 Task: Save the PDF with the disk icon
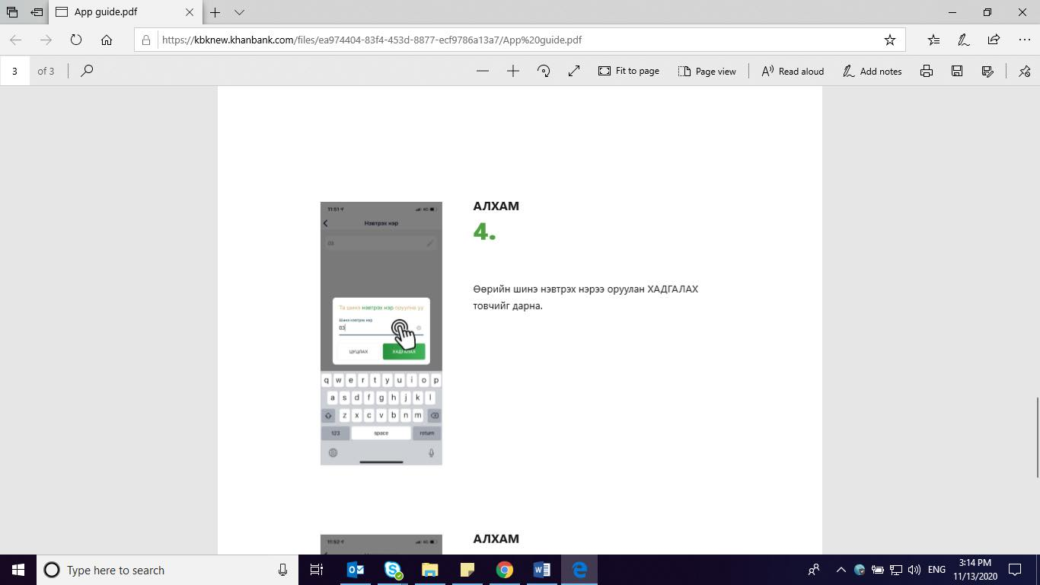pos(957,71)
